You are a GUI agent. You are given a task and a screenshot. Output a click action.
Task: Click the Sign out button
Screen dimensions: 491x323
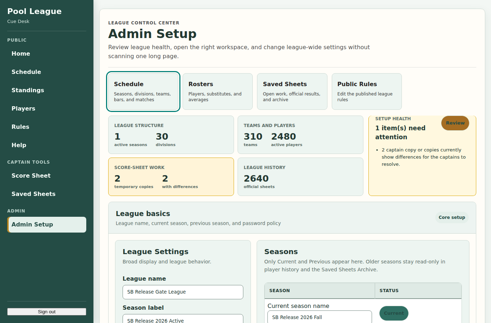pyautogui.click(x=47, y=312)
